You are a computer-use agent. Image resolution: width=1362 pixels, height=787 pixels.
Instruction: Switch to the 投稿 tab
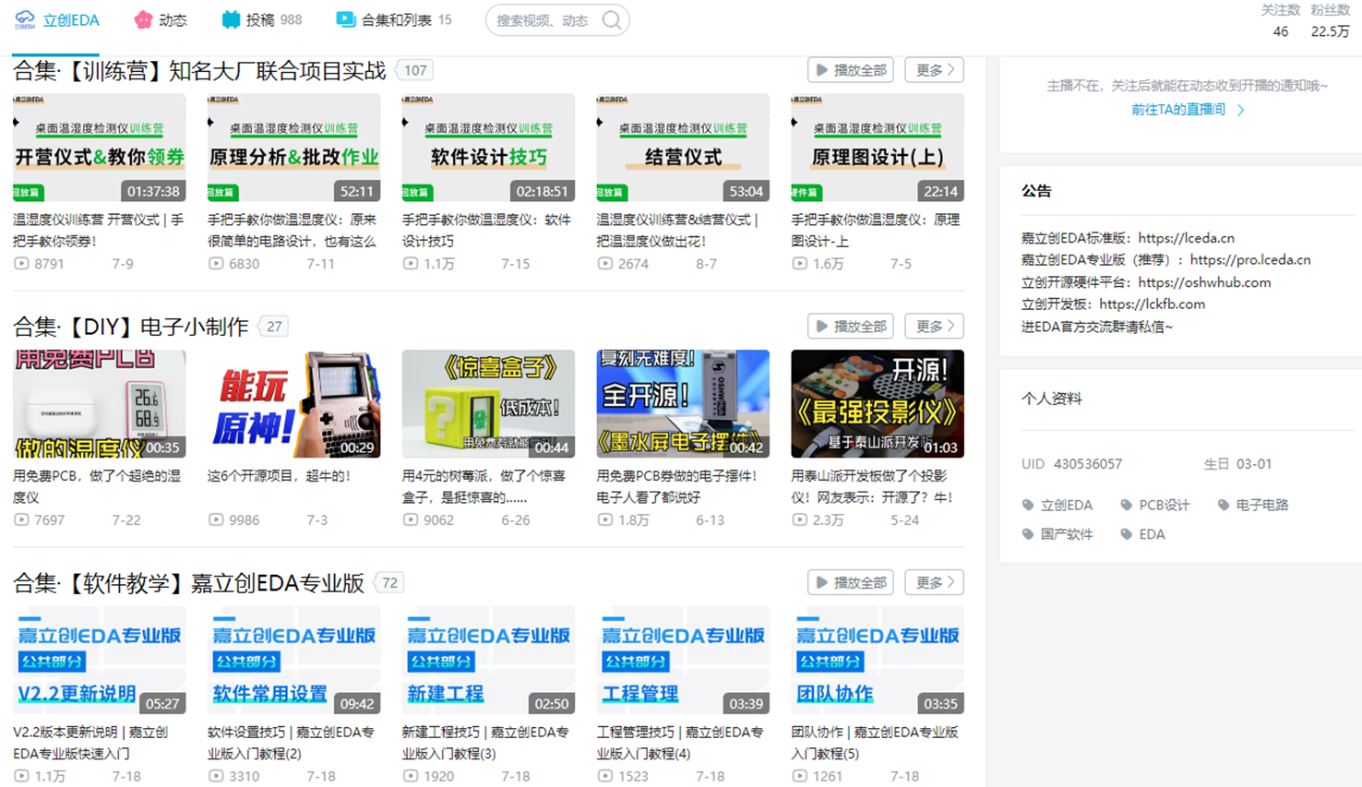tap(261, 20)
